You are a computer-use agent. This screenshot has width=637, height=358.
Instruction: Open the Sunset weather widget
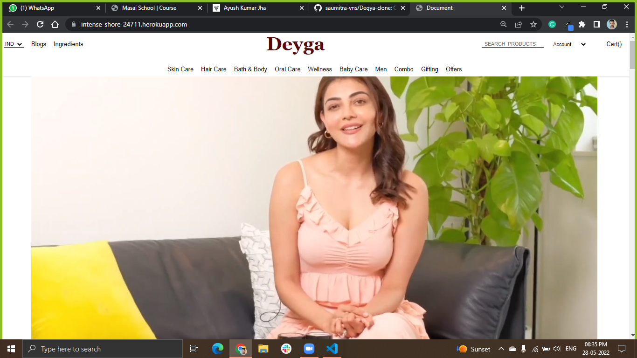[x=474, y=349]
